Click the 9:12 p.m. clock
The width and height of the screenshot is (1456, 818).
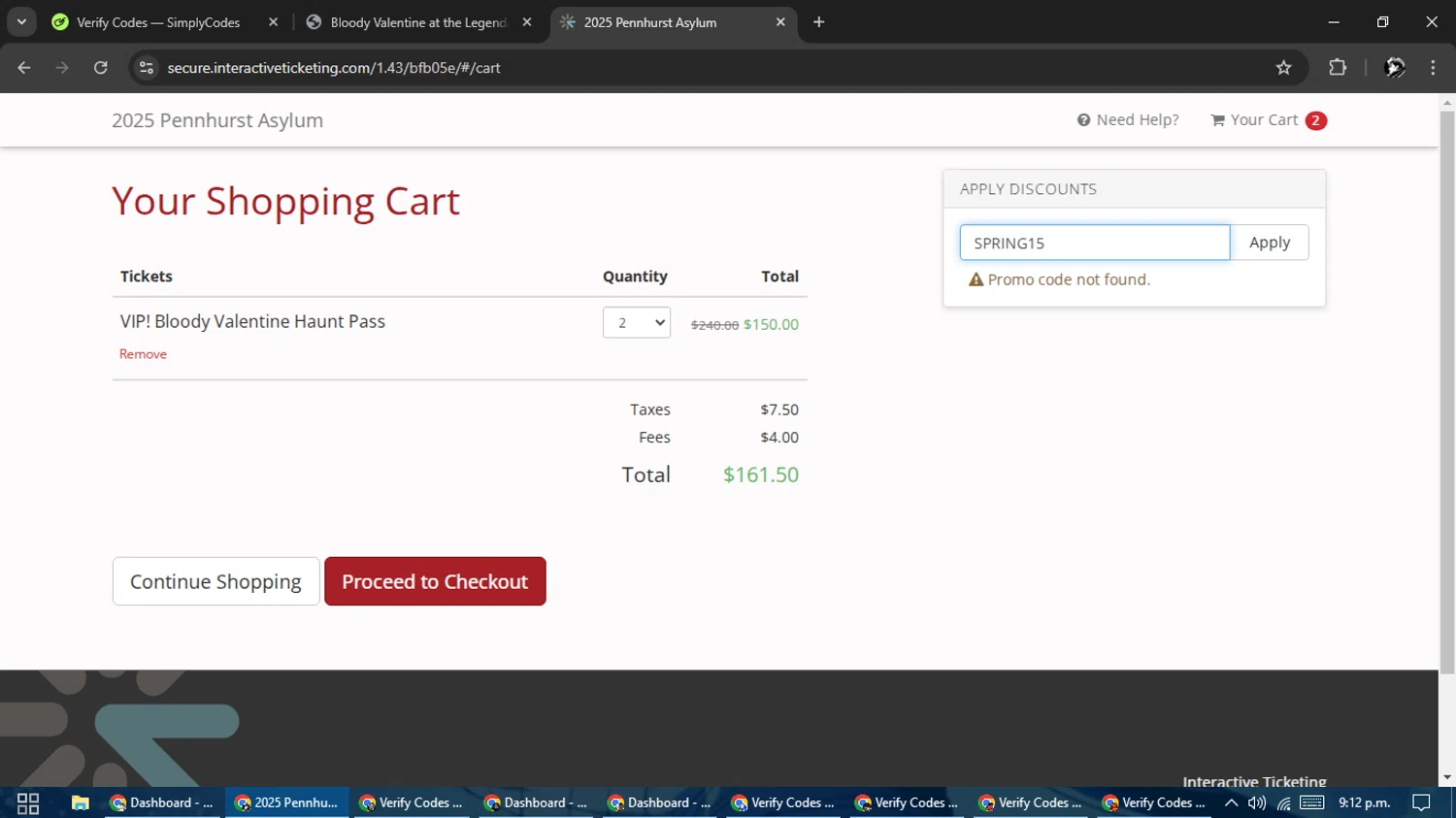click(1365, 802)
